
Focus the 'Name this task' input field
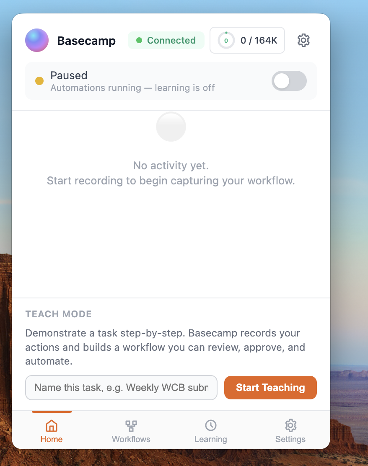pos(121,388)
